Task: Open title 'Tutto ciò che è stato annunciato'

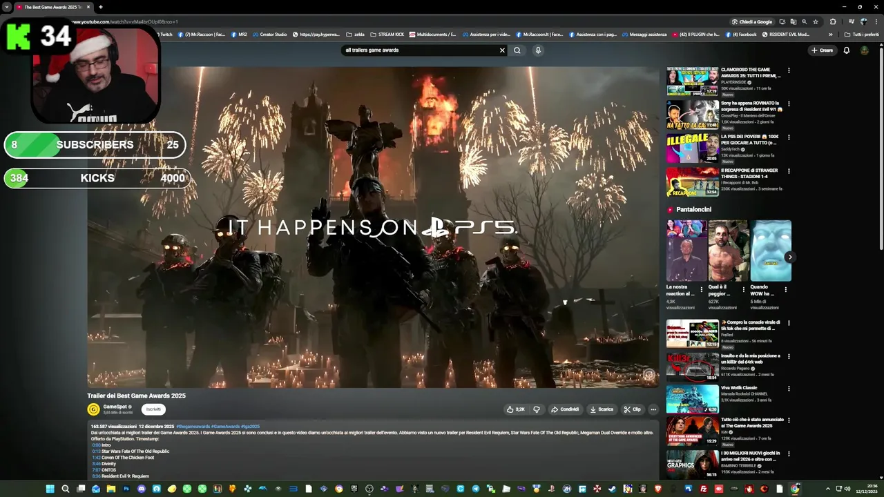Action: [x=751, y=422]
